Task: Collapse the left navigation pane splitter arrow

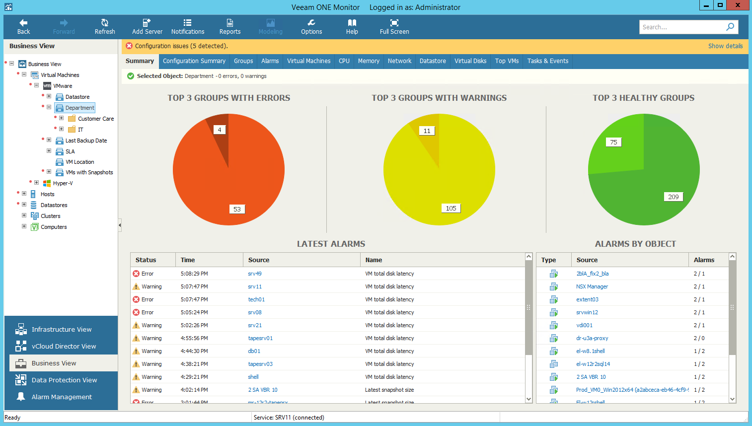Action: 120,225
